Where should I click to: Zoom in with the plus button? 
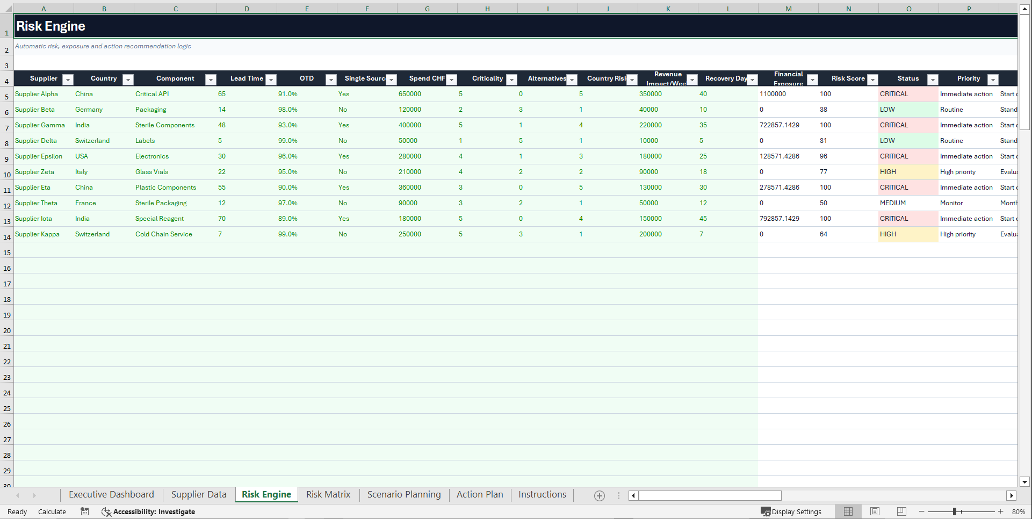(x=1000, y=511)
